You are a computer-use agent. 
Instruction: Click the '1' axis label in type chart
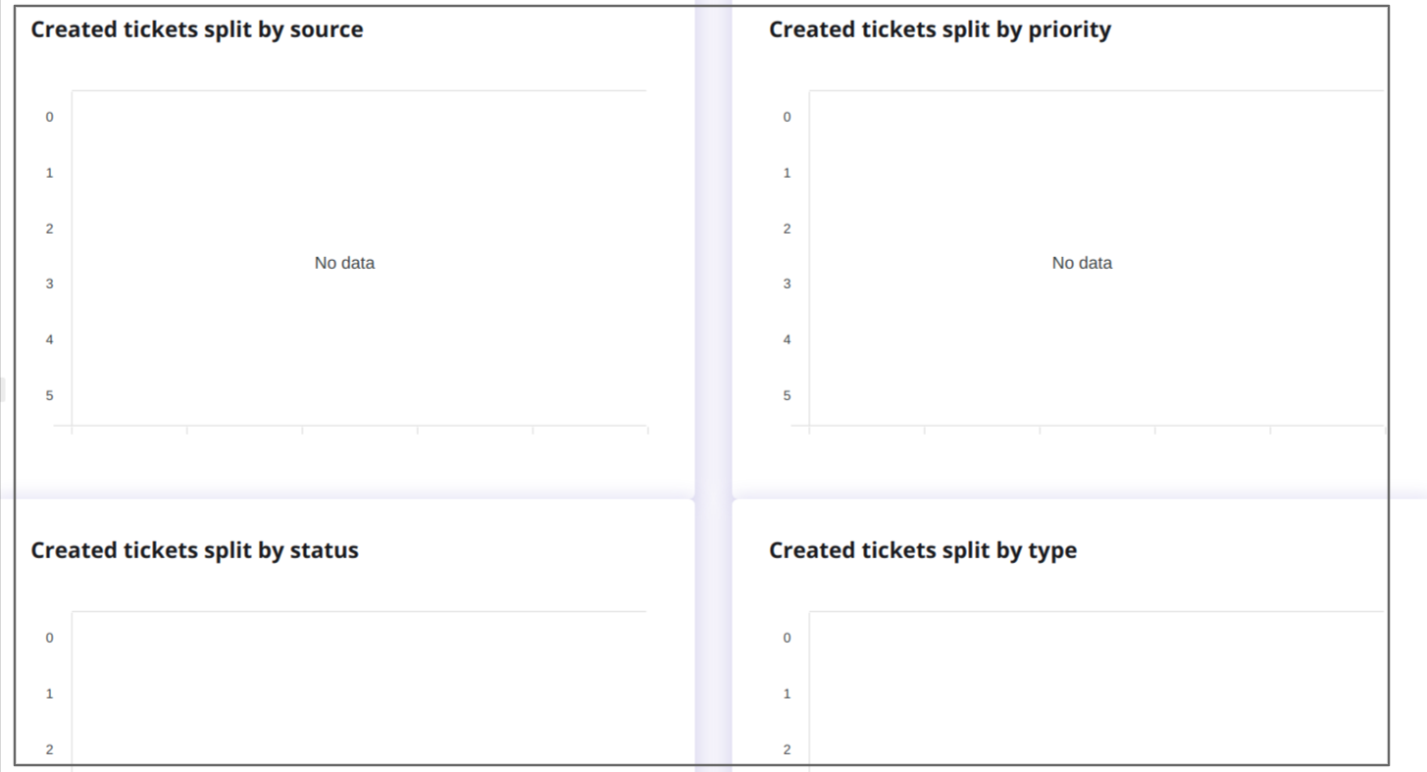tap(787, 694)
